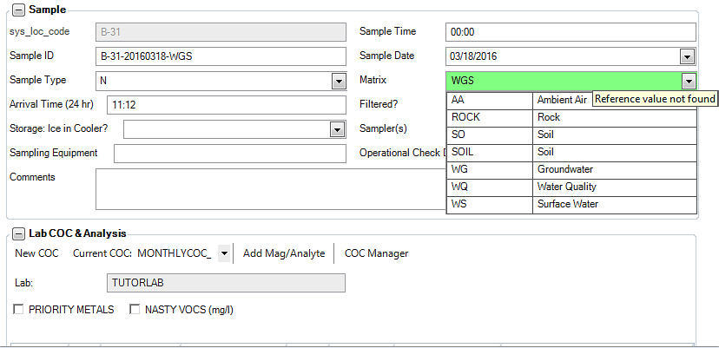The height and width of the screenshot is (348, 719).
Task: Click the New COC button
Action: click(36, 253)
